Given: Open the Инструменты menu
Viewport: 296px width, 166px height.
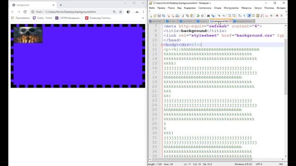Looking at the screenshot, I should coord(231,8).
